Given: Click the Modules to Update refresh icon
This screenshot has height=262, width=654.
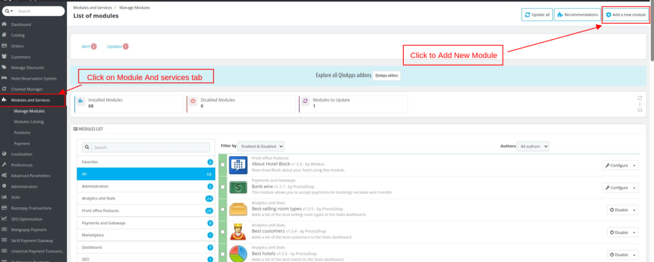Looking at the screenshot, I should [x=305, y=101].
